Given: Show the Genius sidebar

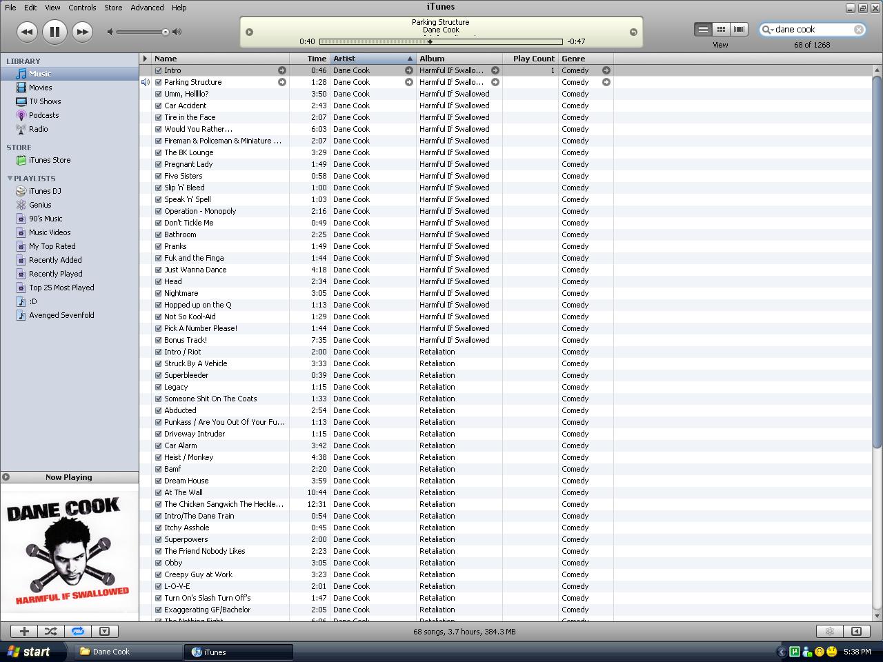Looking at the screenshot, I should click(856, 631).
